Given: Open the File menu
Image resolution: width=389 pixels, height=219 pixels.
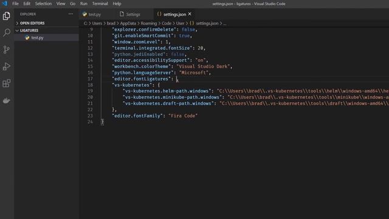Looking at the screenshot, I should (15, 4).
